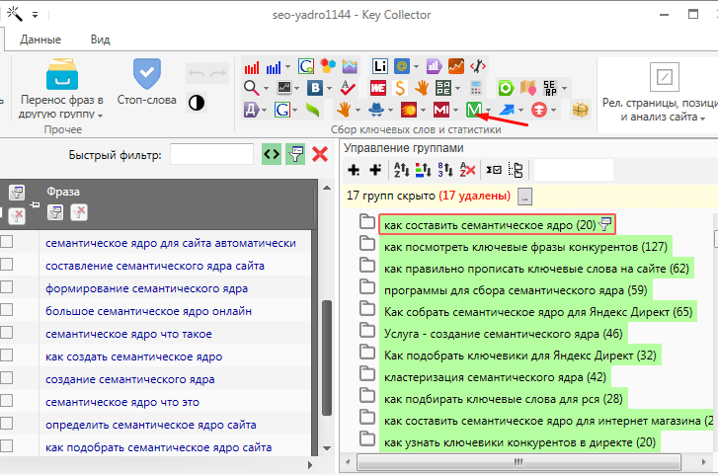This screenshot has height=476, width=718.
Task: Click the red MI icon
Action: pos(440,110)
